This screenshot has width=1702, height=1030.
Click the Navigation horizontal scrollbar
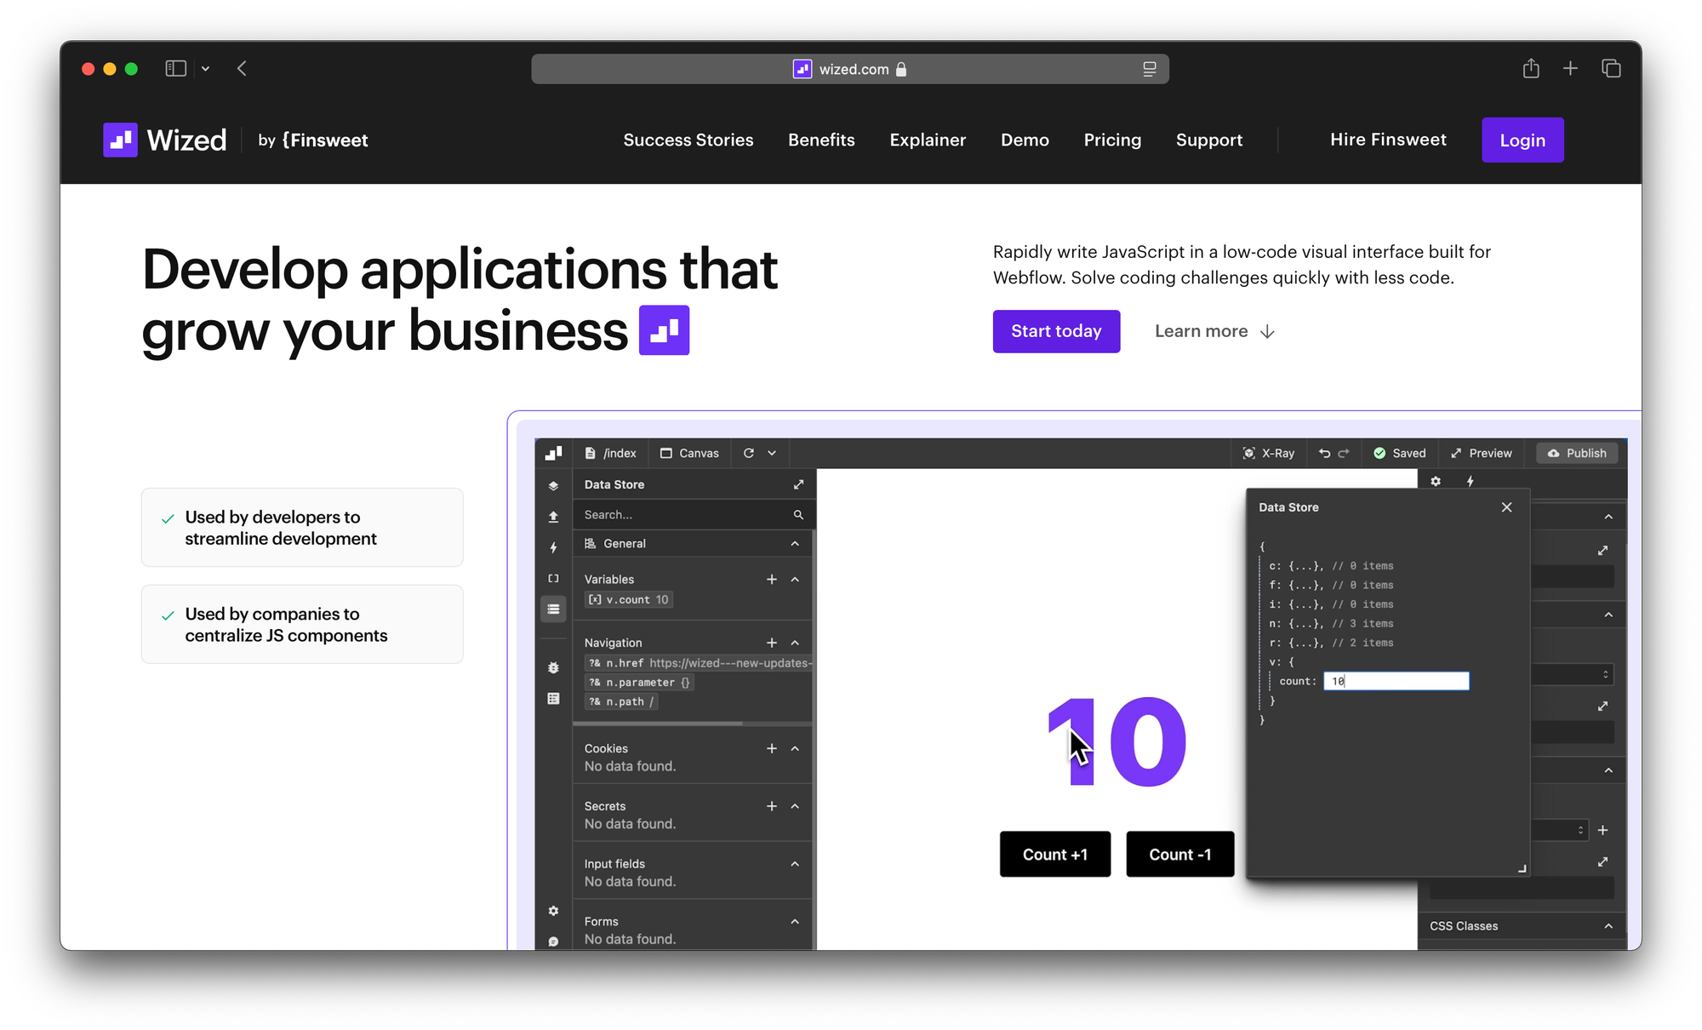[658, 724]
